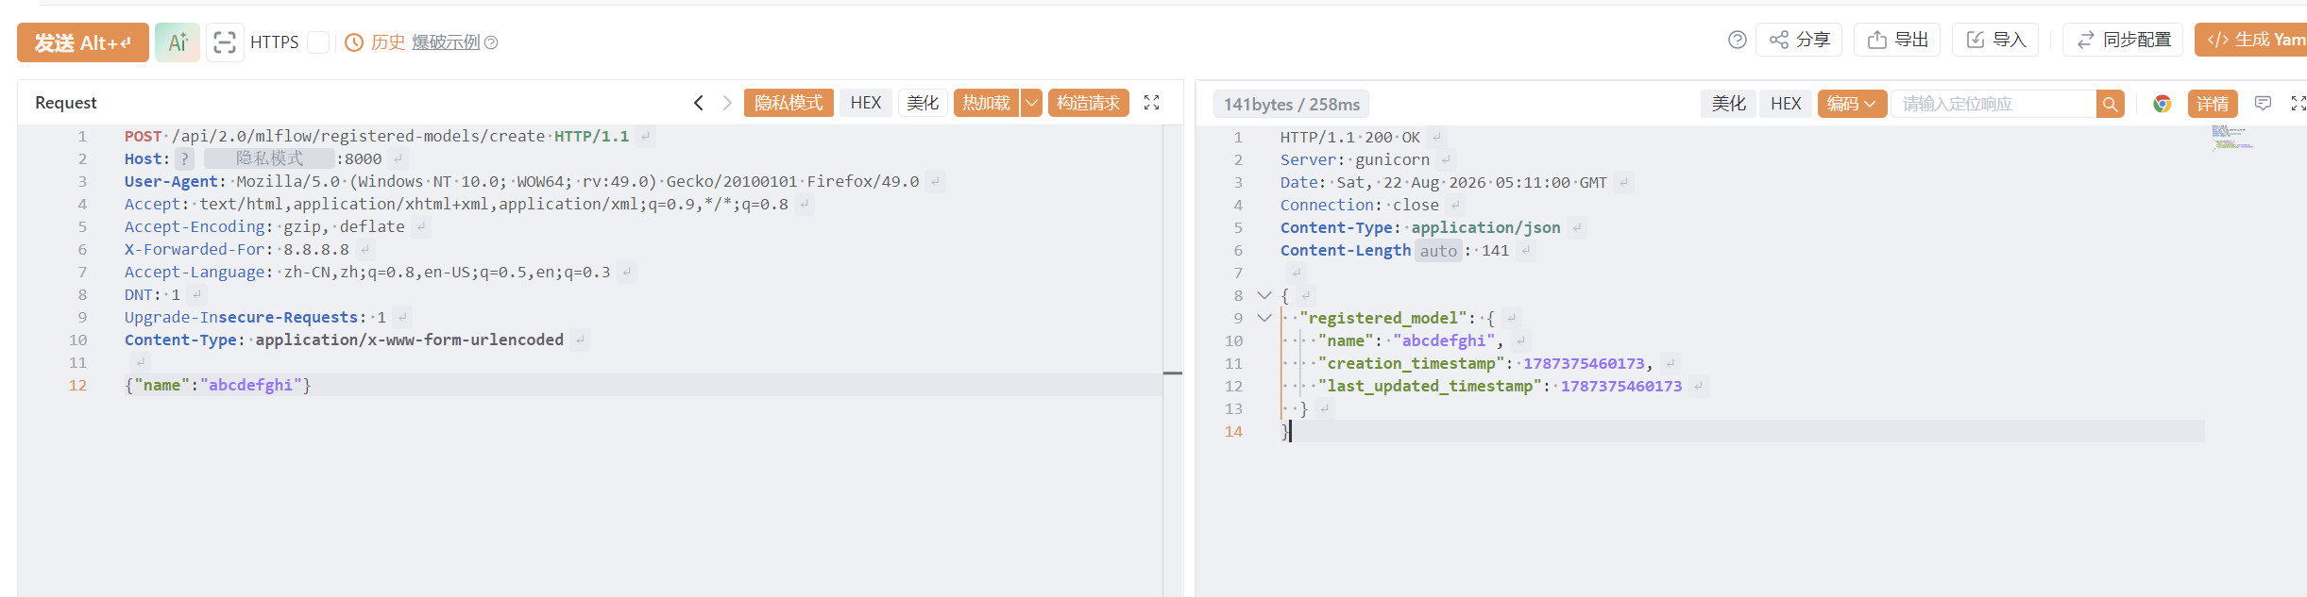Go to the next request arrow

pyautogui.click(x=727, y=103)
